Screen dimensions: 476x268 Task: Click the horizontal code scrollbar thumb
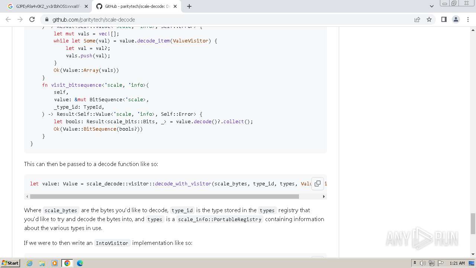164,196
